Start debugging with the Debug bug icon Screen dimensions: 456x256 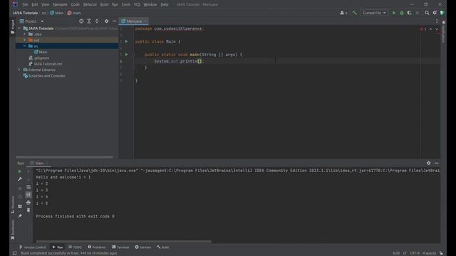click(402, 13)
